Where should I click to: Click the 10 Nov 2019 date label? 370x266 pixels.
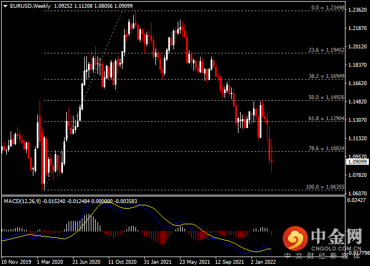tap(16, 262)
